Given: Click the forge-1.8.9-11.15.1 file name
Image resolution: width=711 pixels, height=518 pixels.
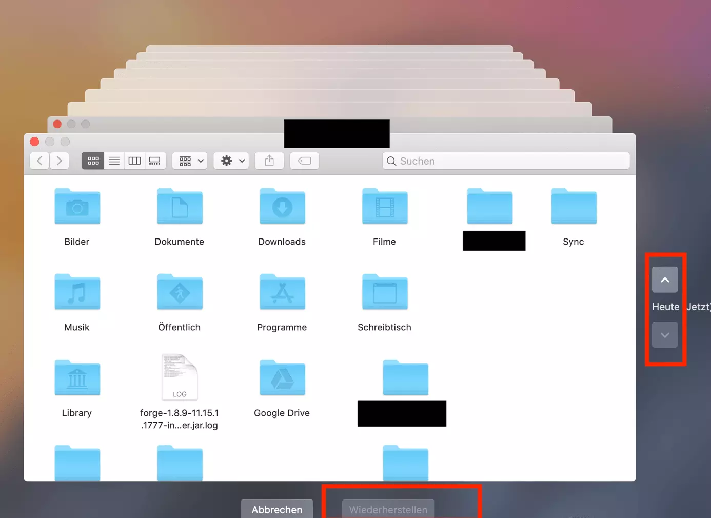Looking at the screenshot, I should click(180, 419).
